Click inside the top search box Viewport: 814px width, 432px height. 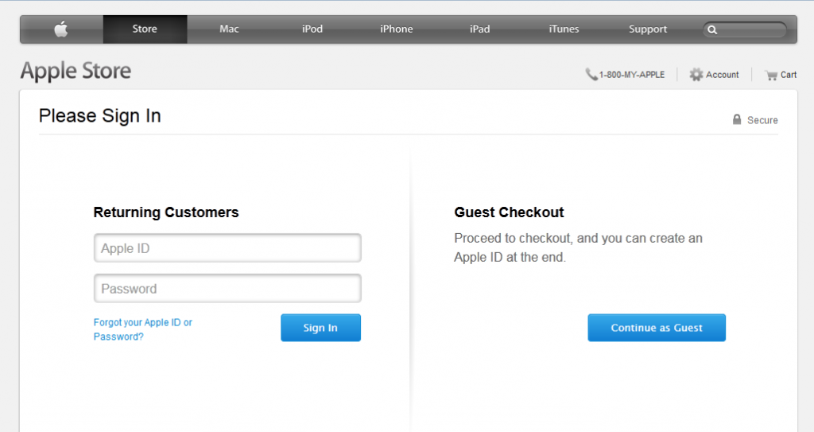coord(745,30)
